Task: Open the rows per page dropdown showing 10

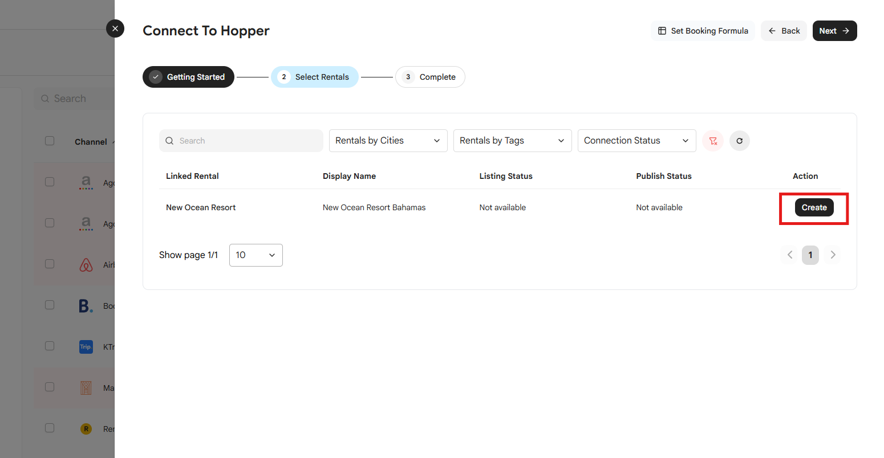Action: point(256,255)
